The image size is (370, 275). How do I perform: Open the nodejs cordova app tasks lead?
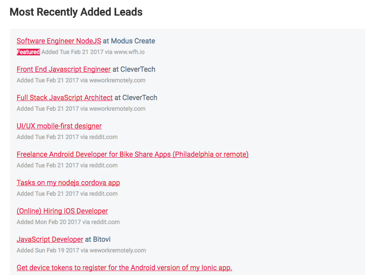point(68,182)
